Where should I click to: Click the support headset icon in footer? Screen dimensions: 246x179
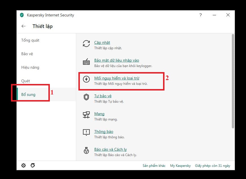point(33,165)
